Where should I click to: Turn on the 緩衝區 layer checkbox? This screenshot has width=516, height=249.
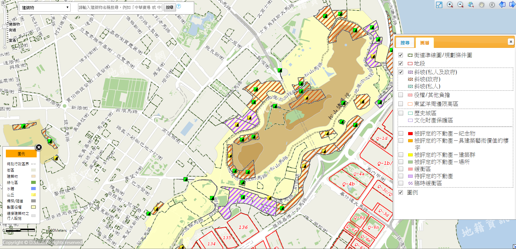click(401, 169)
